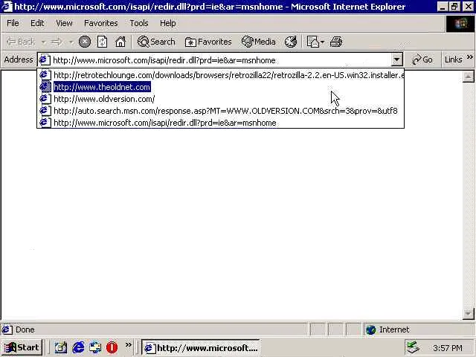Image resolution: width=476 pixels, height=357 pixels.
Task: Click the Internet Explorer title bar icon
Action: coord(7,7)
